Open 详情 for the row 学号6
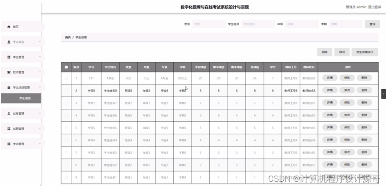The image size is (387, 187). pos(330,115)
